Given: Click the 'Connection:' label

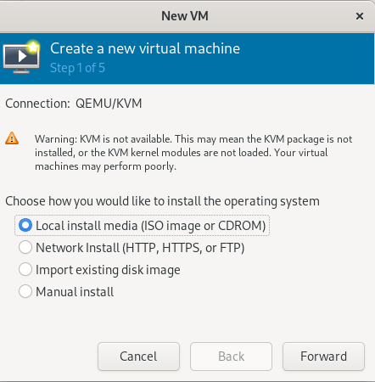Looking at the screenshot, I should [37, 104].
